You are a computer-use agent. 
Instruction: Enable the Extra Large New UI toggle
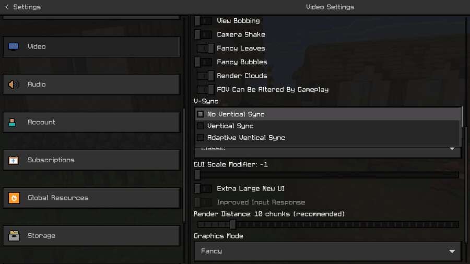click(204, 189)
